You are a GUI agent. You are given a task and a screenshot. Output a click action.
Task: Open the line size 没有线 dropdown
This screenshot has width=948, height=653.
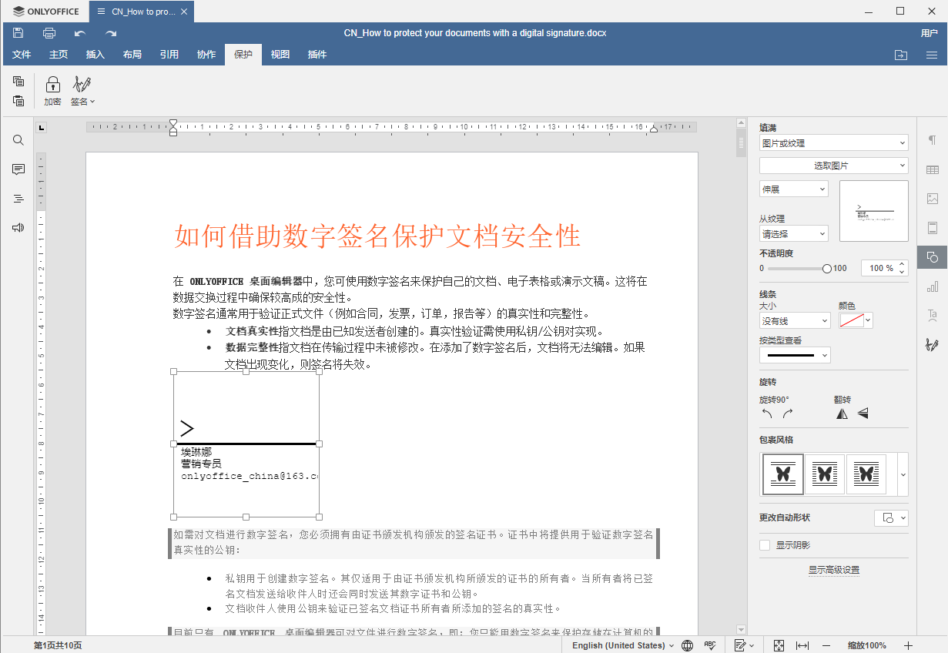coord(795,320)
